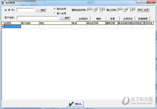Click the end date year spinner
The width and height of the screenshot is (157, 109).
[124, 10]
